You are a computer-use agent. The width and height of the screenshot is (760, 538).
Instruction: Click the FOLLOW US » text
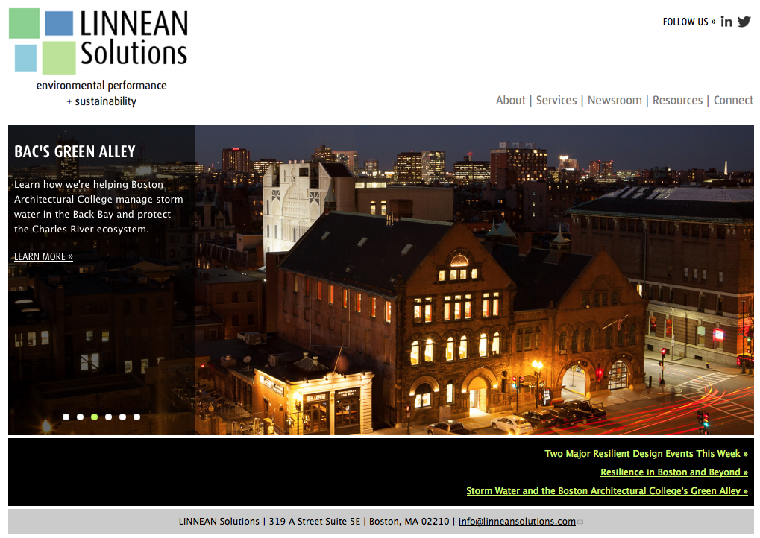[688, 22]
